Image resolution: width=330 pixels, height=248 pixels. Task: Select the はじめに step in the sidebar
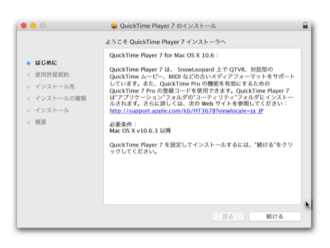tap(46, 63)
